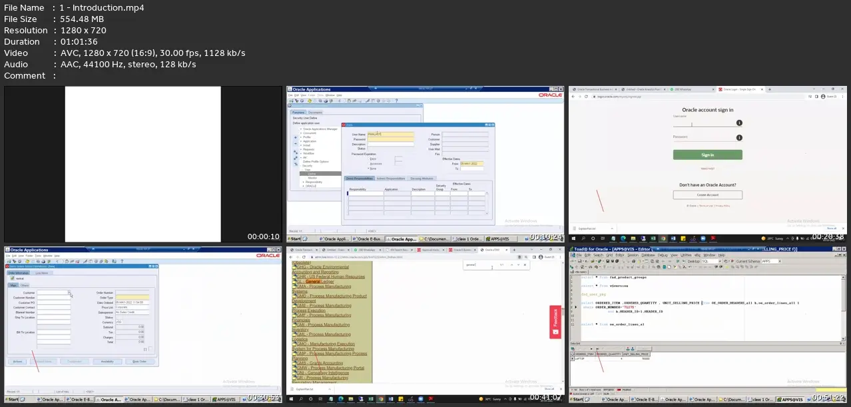Click Price List field showing Corporate
This screenshot has height=407, width=851.
coord(133,307)
